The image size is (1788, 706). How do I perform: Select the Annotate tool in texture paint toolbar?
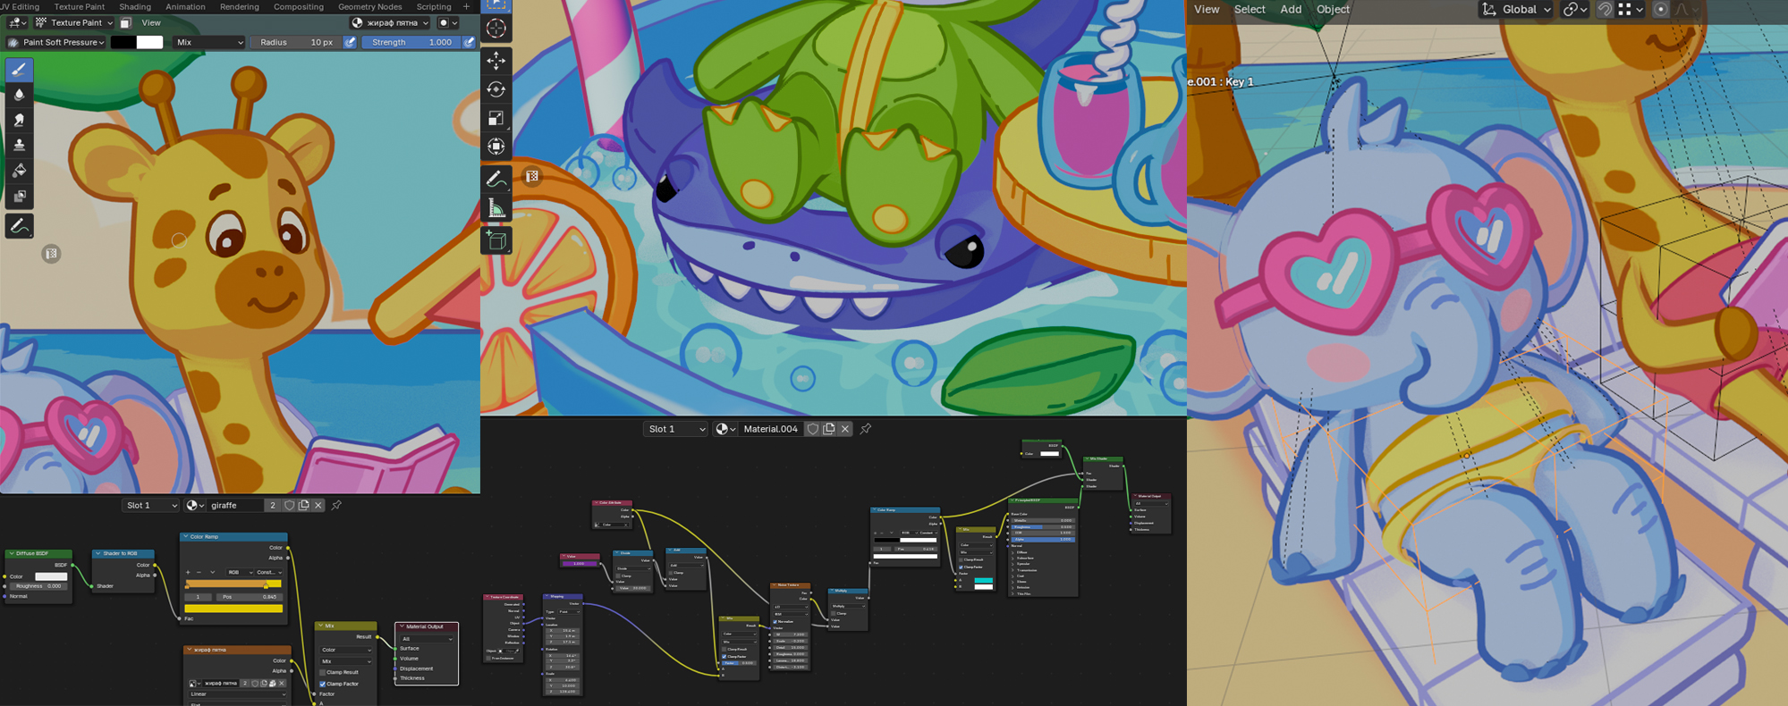[x=19, y=227]
